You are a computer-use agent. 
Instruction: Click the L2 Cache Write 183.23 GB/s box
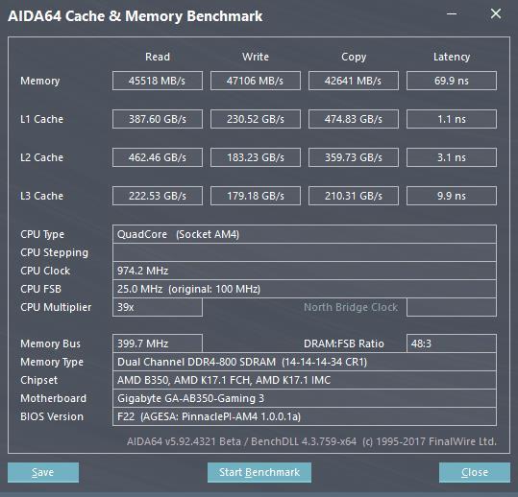[256, 157]
